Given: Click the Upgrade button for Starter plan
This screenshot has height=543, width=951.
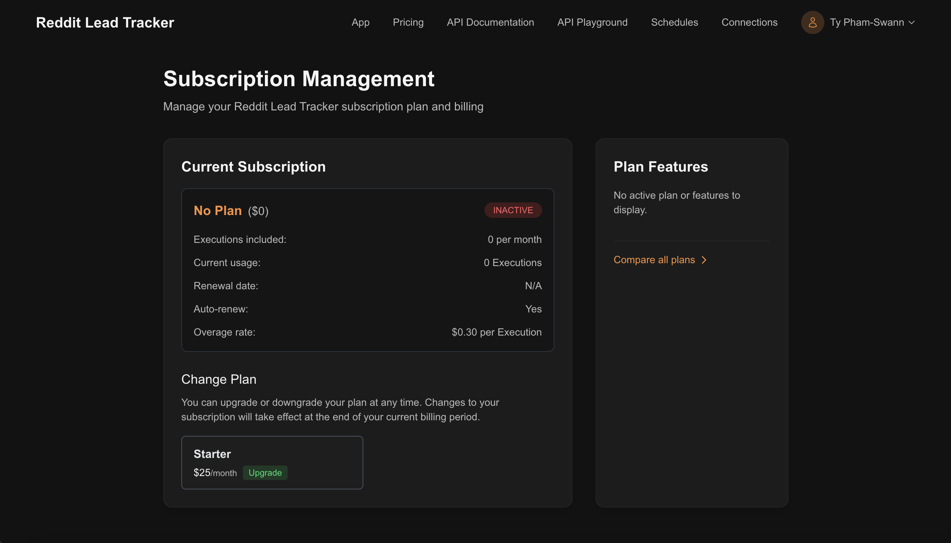Looking at the screenshot, I should point(265,472).
